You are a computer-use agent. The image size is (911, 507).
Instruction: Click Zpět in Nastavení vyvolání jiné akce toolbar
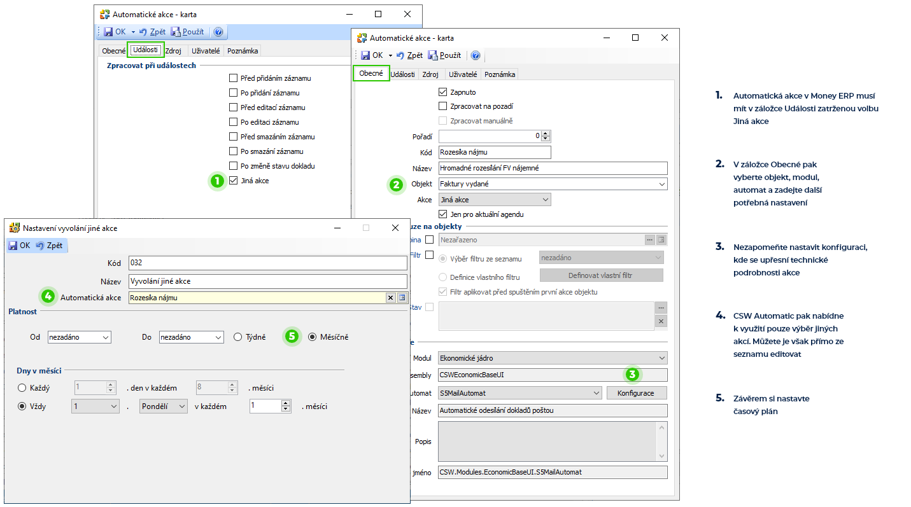(50, 245)
